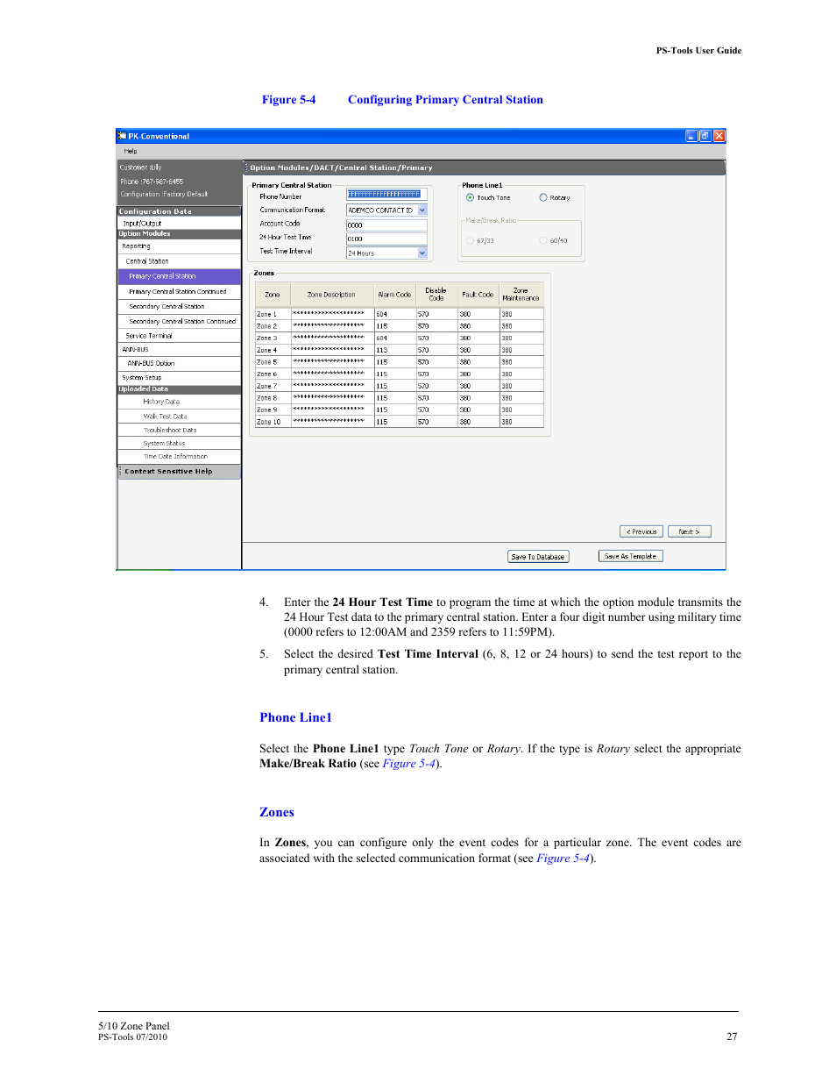Click the Zone 1 Fault Code cell
The image size is (836, 1083).
pyautogui.click(x=478, y=314)
